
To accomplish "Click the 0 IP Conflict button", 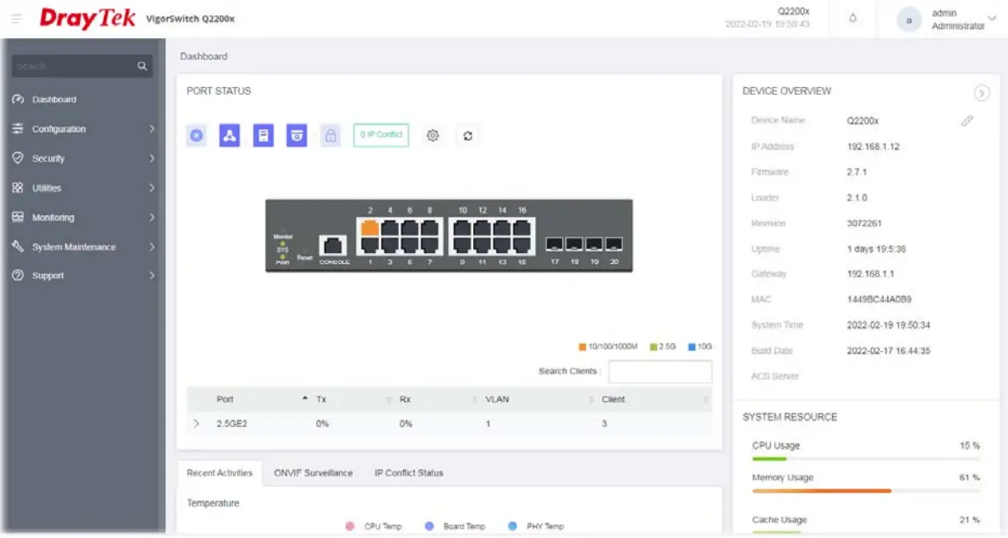I will click(380, 135).
